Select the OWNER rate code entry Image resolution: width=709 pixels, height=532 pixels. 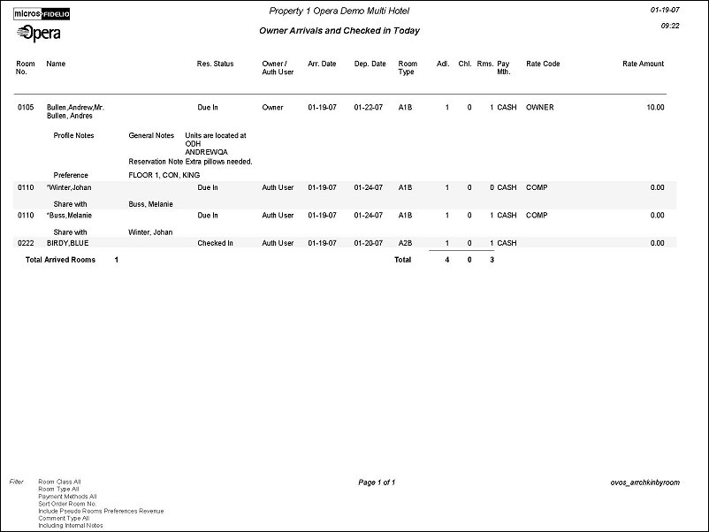click(539, 107)
